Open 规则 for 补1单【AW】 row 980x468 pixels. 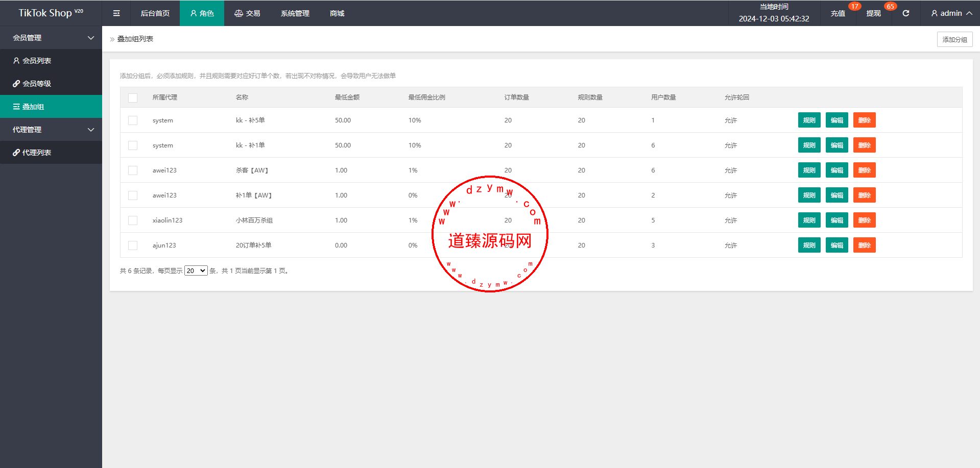[x=809, y=195]
